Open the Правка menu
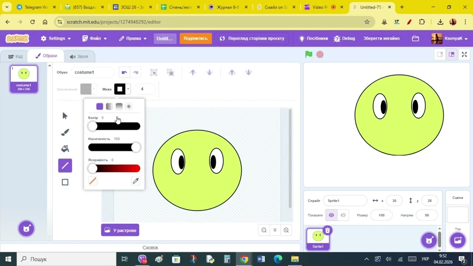The height and width of the screenshot is (266, 473). [x=133, y=38]
